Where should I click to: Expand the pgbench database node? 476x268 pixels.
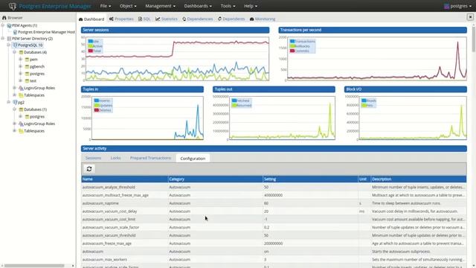point(20,66)
